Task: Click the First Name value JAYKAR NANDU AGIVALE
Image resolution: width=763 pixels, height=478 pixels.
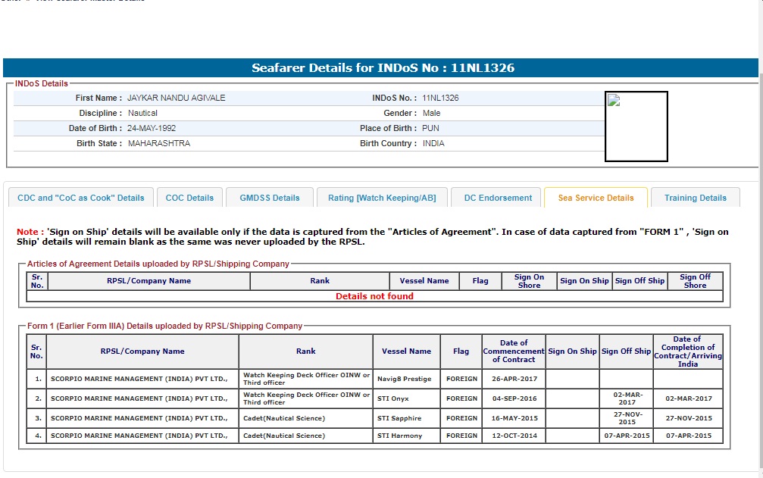Action: coord(176,98)
